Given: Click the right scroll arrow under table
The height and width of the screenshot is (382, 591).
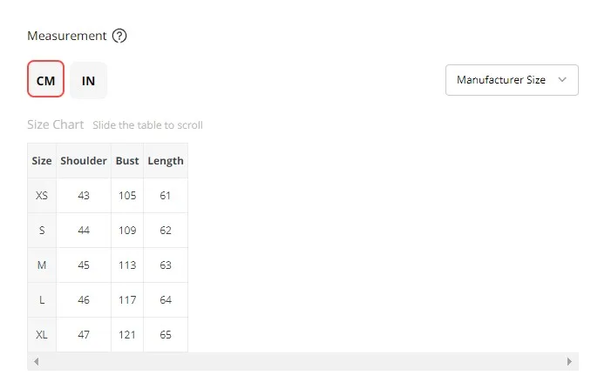Looking at the screenshot, I should coord(570,361).
